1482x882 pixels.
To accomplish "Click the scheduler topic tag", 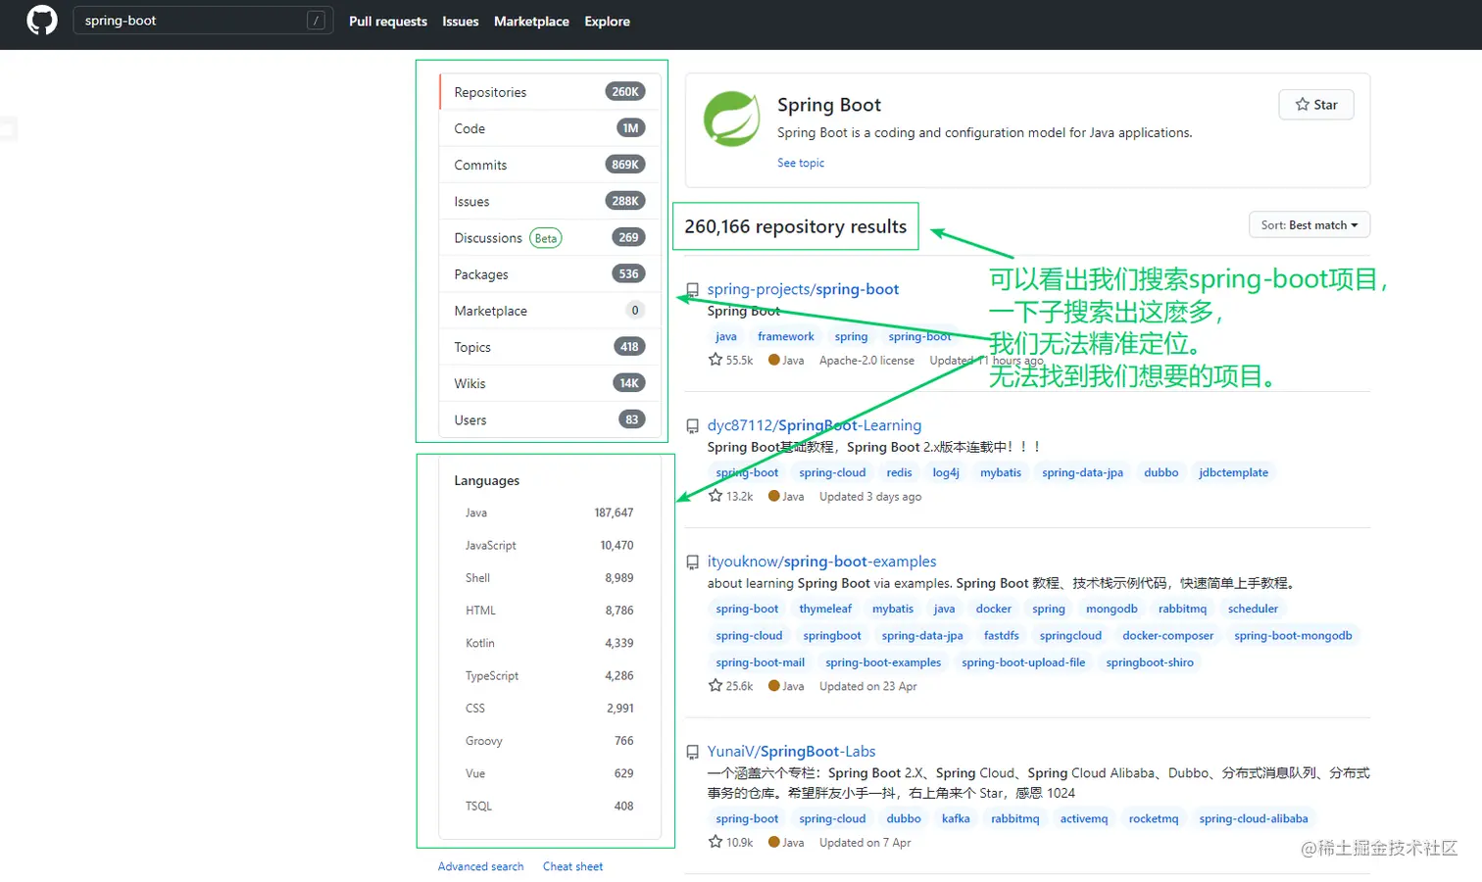I will [1253, 609].
